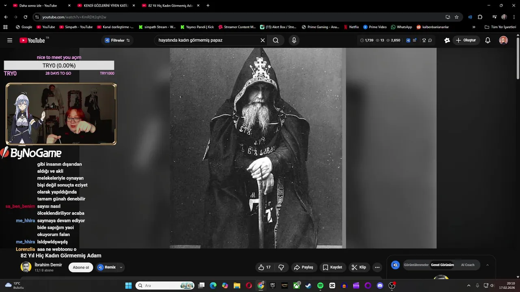This screenshot has height=292, width=520.
Task: Click the address bar URL
Action: point(74,17)
